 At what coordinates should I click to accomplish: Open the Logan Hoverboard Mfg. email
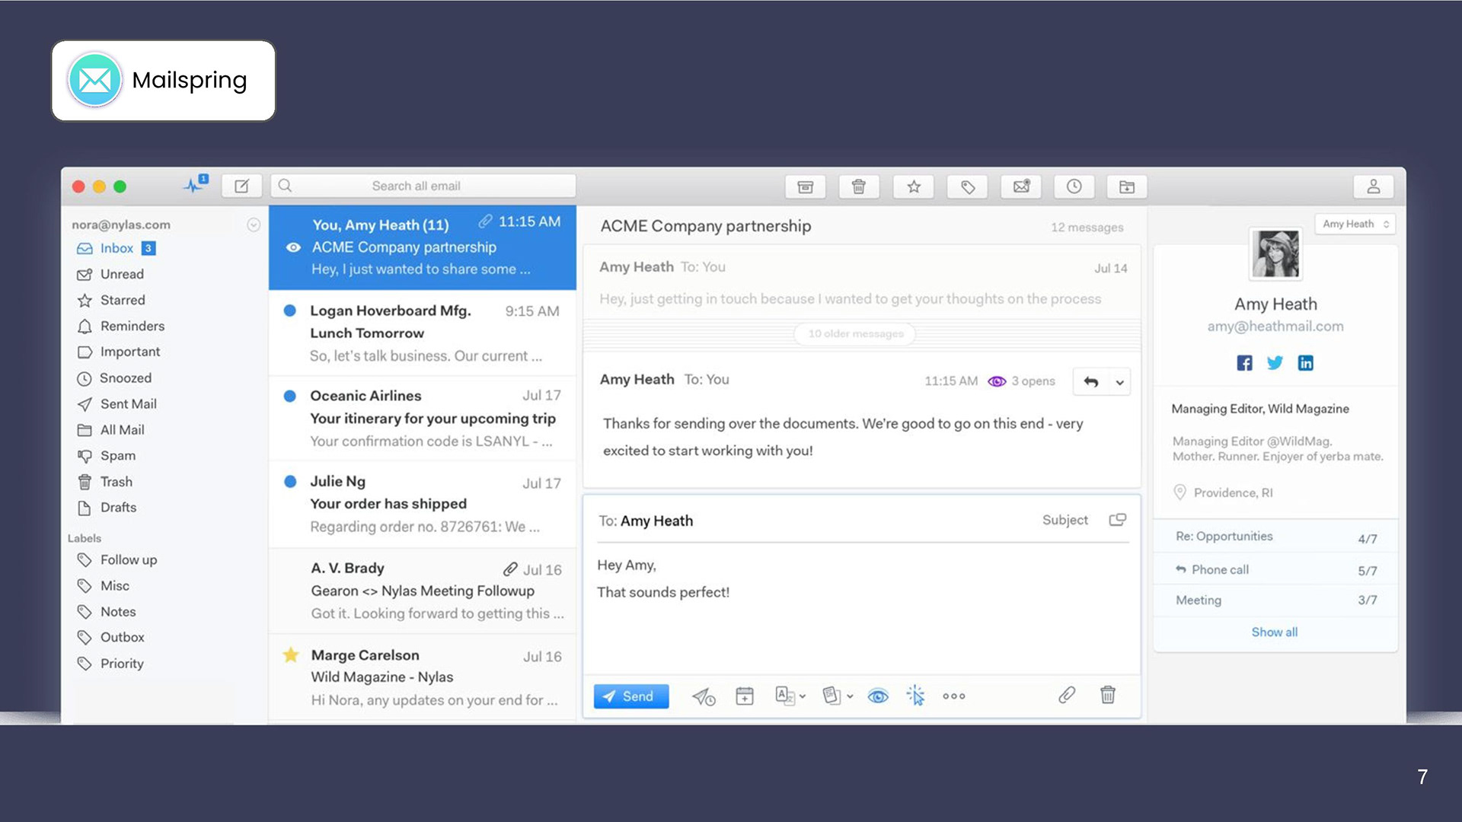tap(423, 333)
